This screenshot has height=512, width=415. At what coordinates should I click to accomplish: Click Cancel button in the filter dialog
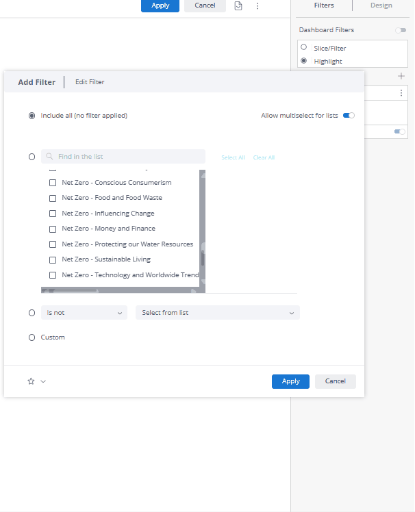(x=336, y=381)
